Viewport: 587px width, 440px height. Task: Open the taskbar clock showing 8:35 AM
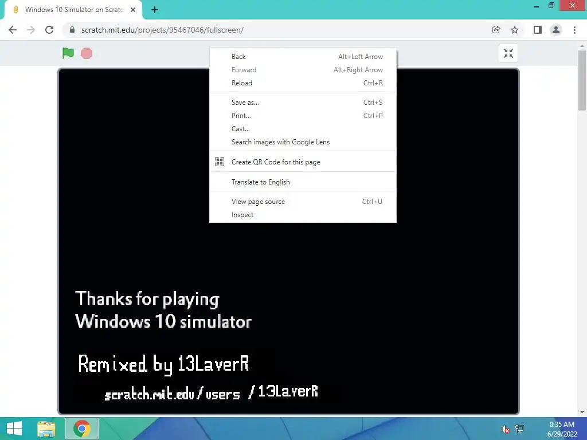pos(562,429)
